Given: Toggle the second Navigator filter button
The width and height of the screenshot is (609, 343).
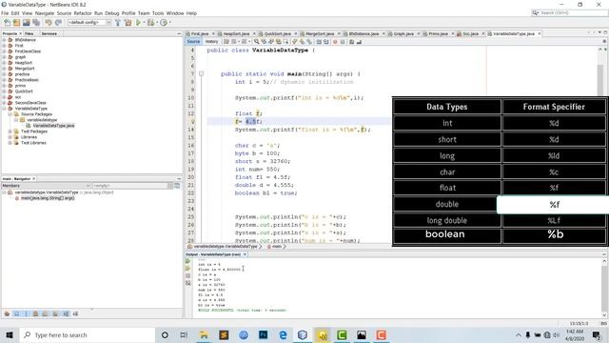Looking at the screenshot, I should [x=17, y=313].
